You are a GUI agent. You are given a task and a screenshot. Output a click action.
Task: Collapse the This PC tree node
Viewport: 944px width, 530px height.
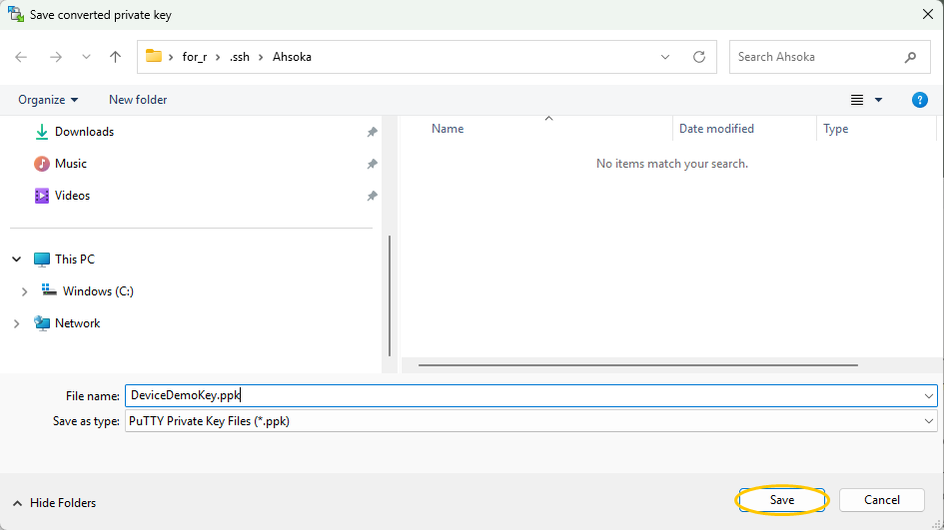point(17,260)
